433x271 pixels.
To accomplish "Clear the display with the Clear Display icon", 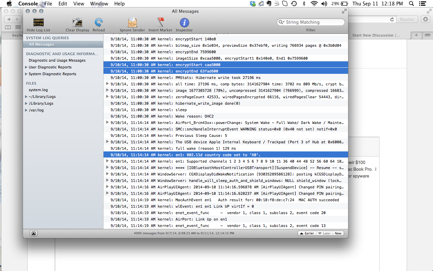I will [77, 23].
